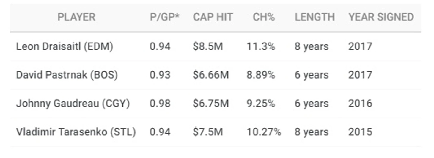Select the 10.27% cap percentage cell

264,132
